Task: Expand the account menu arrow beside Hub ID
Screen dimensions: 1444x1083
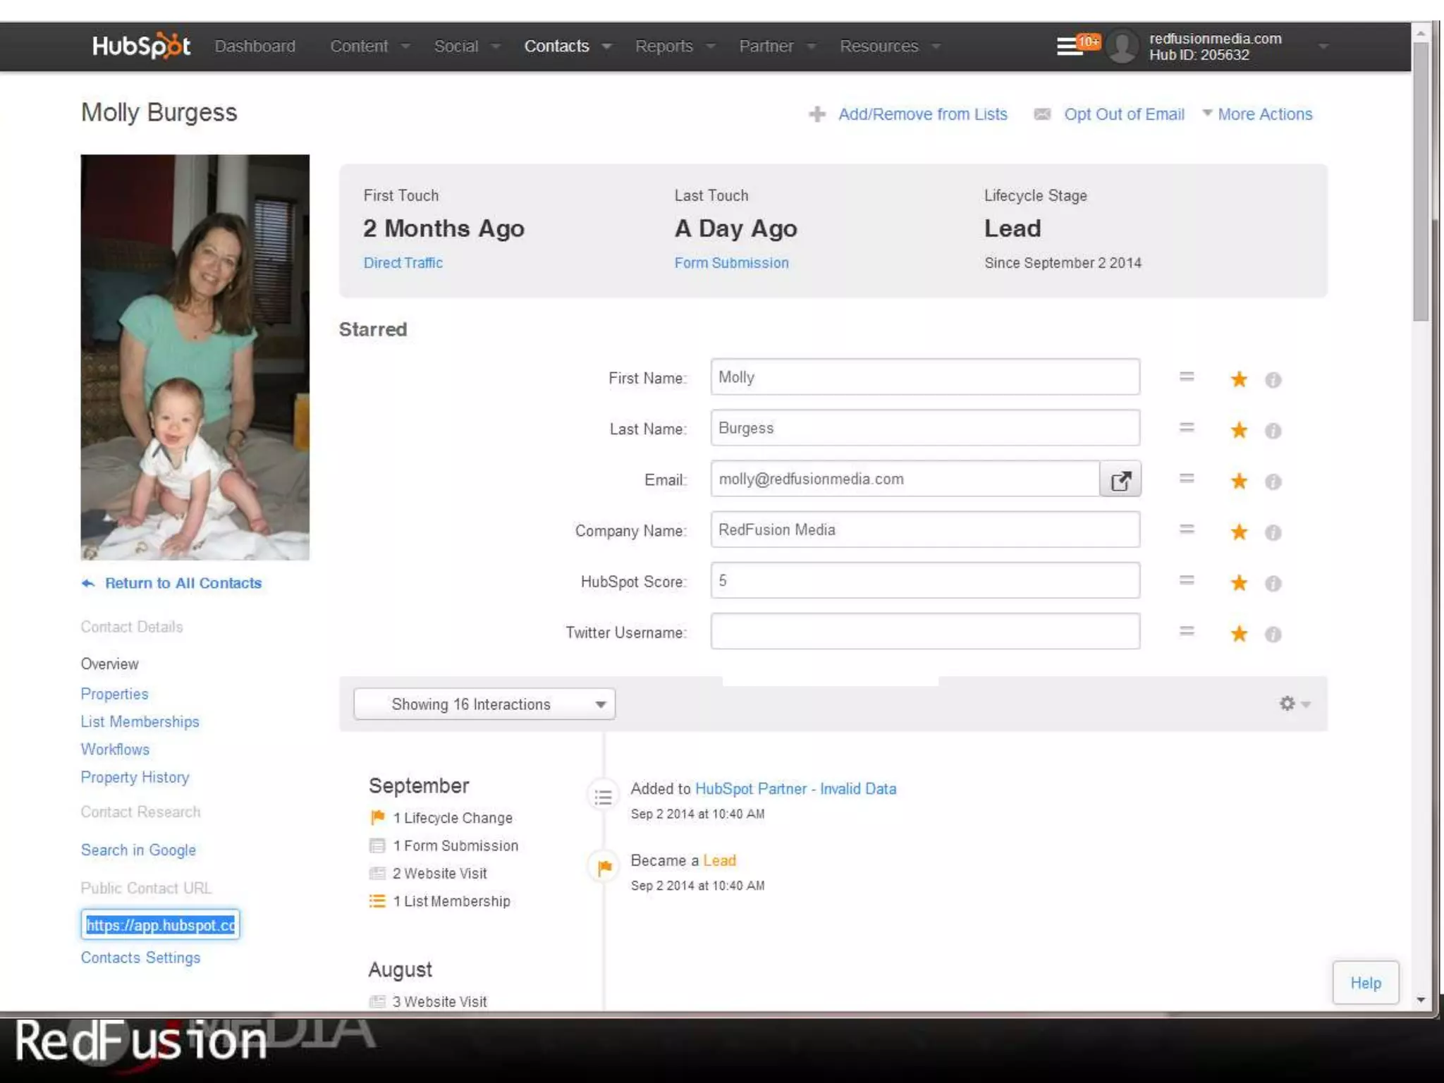Action: click(x=1323, y=47)
